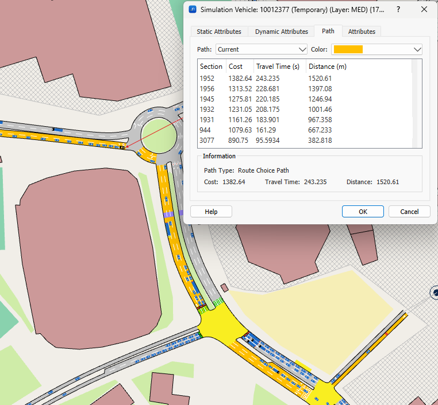Click the Cost column header
Image resolution: width=438 pixels, height=405 pixels.
236,67
